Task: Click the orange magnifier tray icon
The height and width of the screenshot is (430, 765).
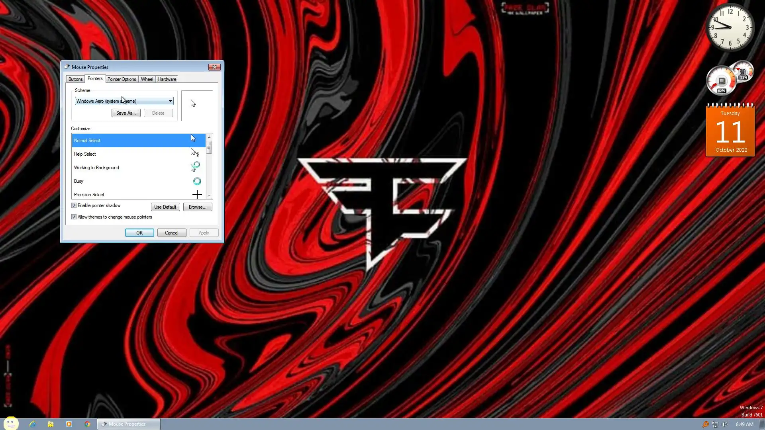Action: 705,424
